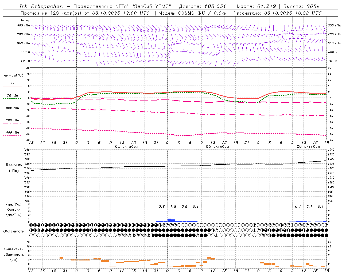Click the (мм/1ч.) precipitation unit label
Screen dimensions: 342x273
tap(14, 215)
